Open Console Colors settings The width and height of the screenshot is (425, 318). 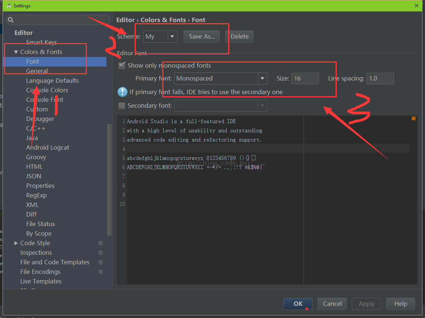[47, 90]
